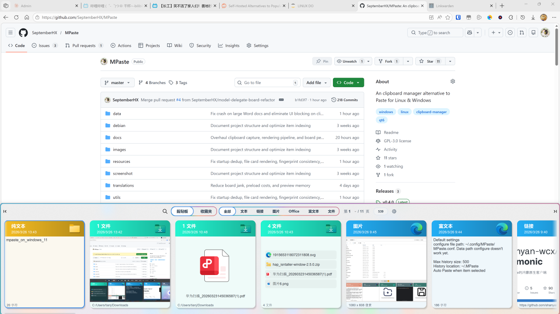Filter MPaste items by 图片
The width and height of the screenshot is (560, 314).
tap(276, 212)
